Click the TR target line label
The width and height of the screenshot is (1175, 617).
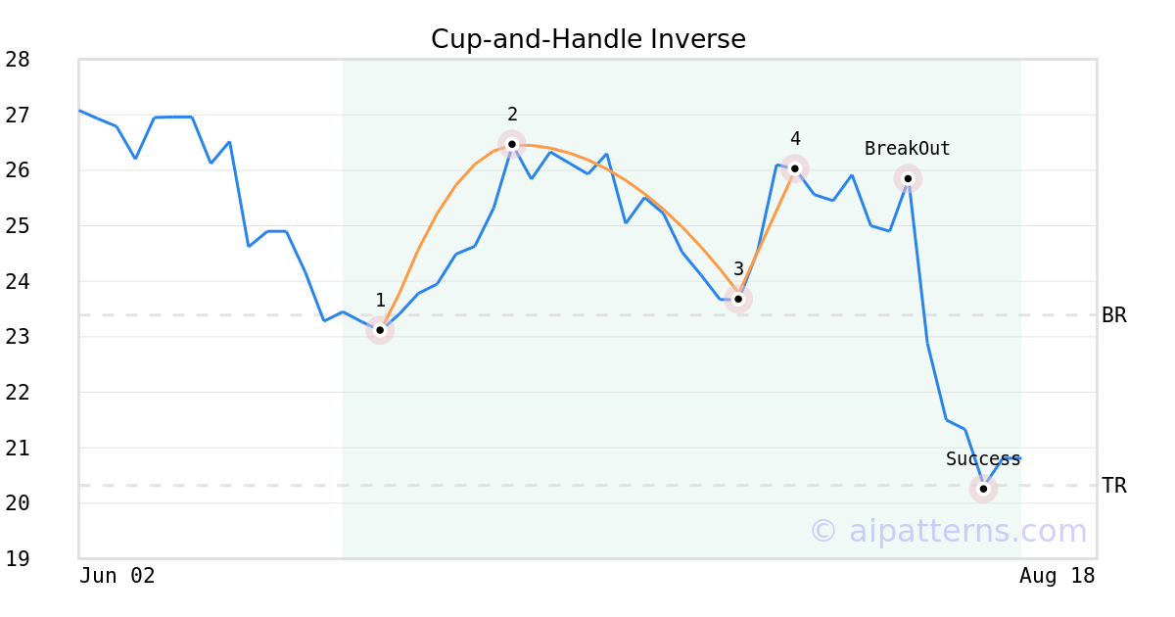(1114, 486)
